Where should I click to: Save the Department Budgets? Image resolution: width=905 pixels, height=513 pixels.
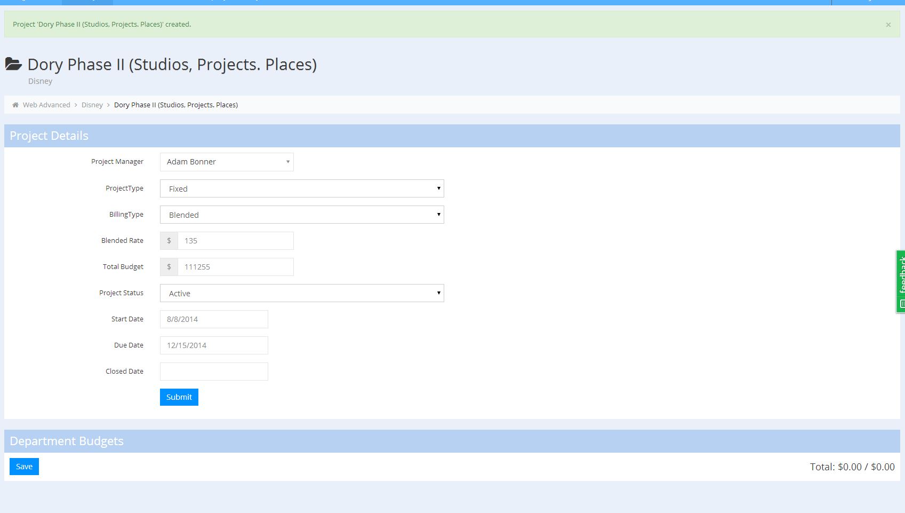(24, 467)
